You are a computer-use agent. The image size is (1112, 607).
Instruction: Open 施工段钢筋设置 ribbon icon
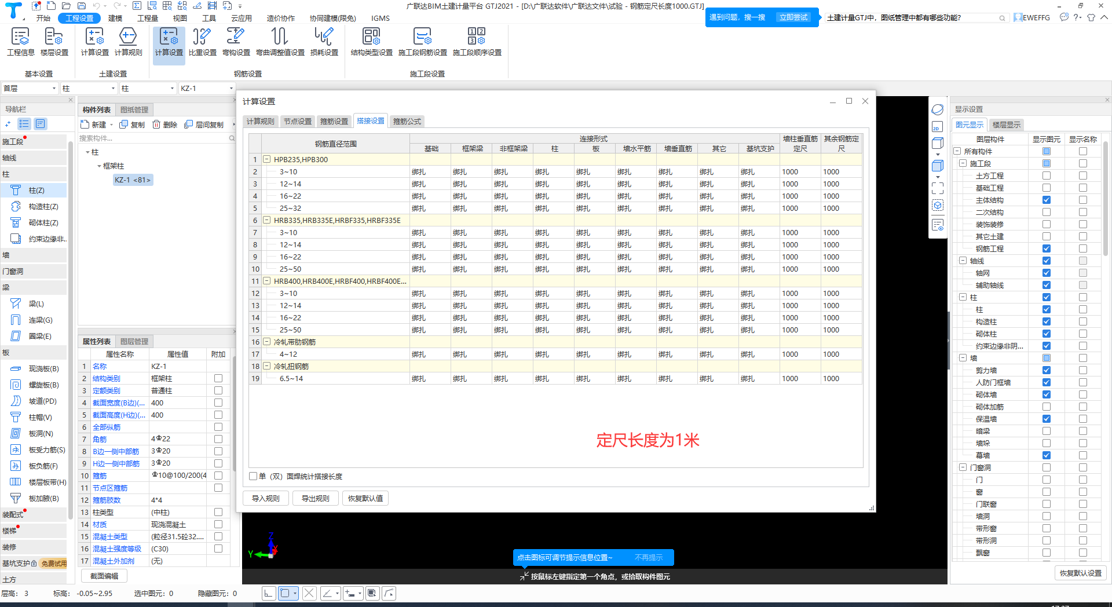pyautogui.click(x=423, y=42)
